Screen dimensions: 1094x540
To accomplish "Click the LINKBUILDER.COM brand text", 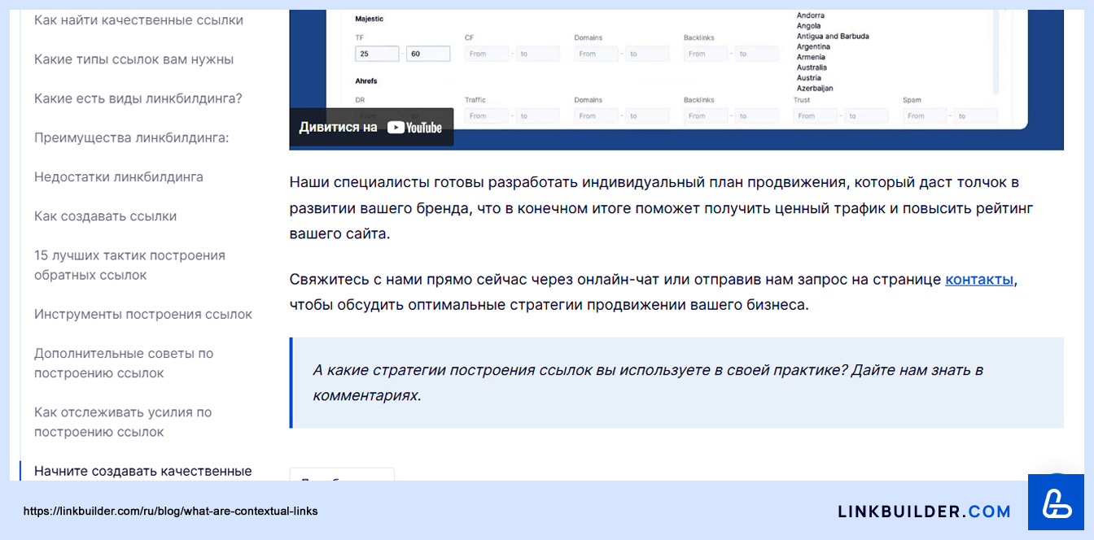I will [x=925, y=512].
